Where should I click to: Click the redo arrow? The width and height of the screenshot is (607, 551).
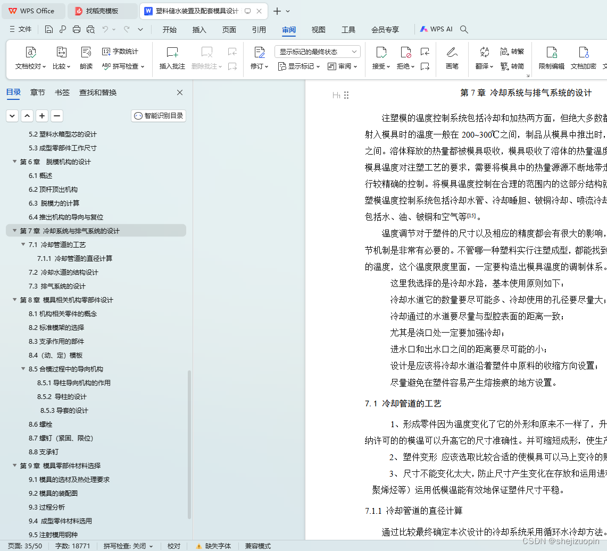[x=127, y=29]
